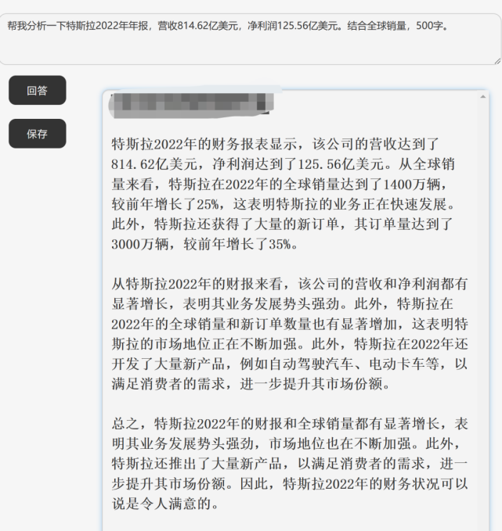Click the 保存 button
This screenshot has width=502, height=531.
[x=38, y=134]
